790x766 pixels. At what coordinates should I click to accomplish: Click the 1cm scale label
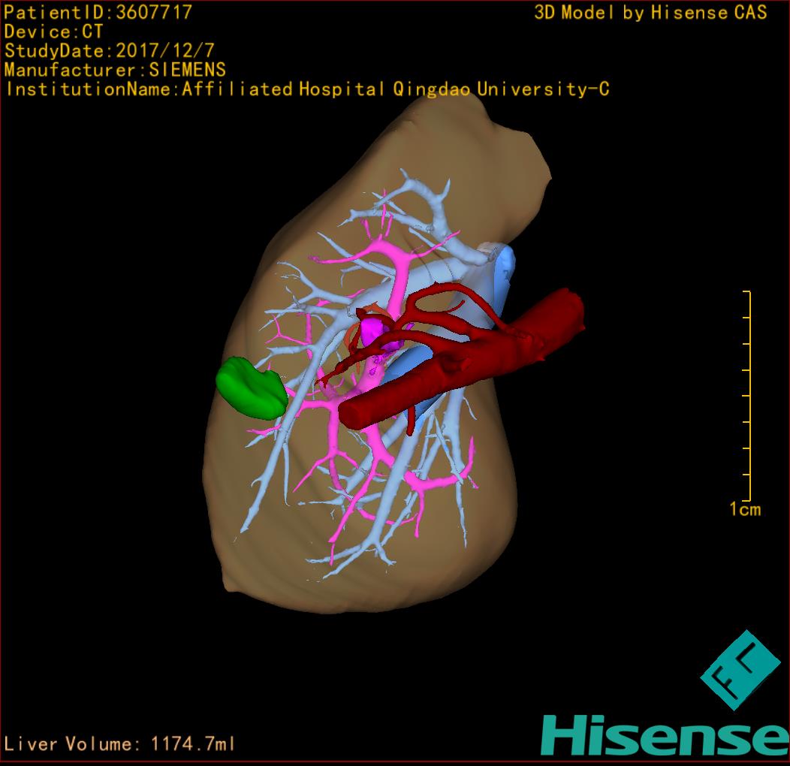click(x=745, y=509)
